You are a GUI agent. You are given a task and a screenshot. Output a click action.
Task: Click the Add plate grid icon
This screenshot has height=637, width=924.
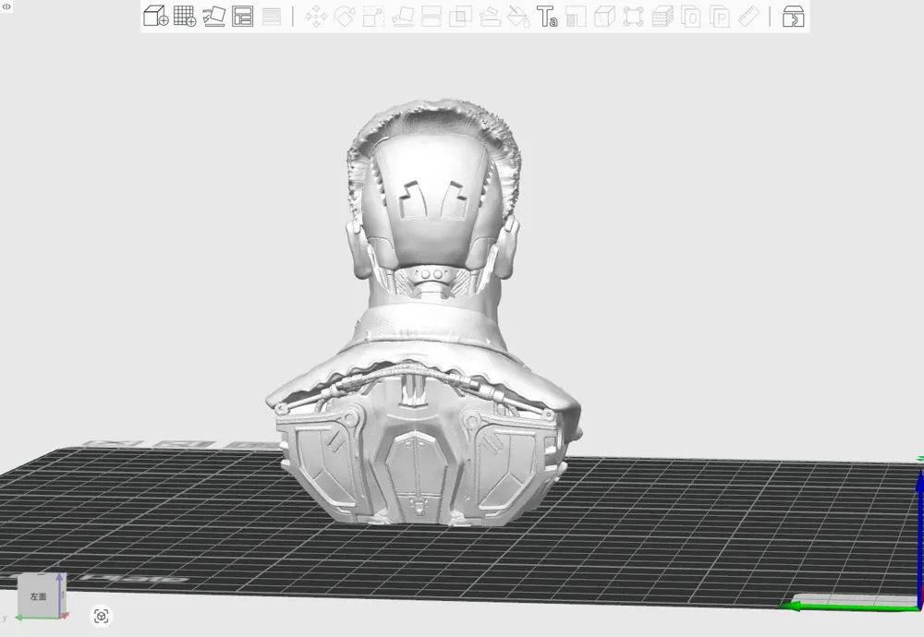pos(185,16)
